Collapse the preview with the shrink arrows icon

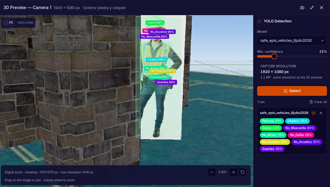pyautogui.click(x=312, y=8)
